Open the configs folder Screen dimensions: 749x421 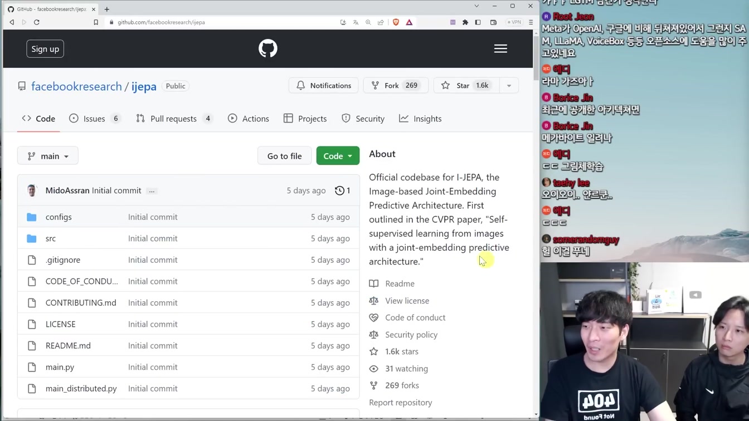[x=59, y=217]
